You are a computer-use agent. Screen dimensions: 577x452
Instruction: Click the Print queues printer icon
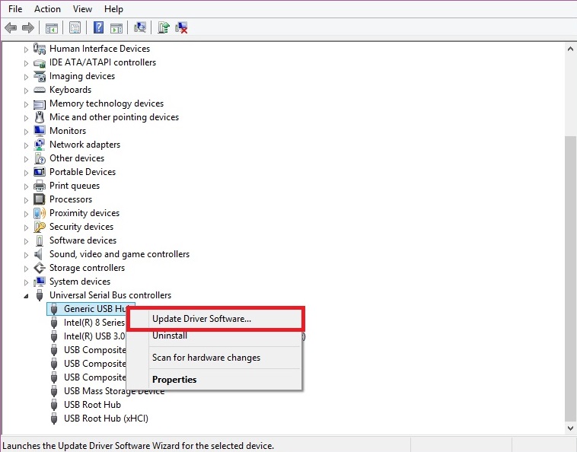[x=40, y=186]
